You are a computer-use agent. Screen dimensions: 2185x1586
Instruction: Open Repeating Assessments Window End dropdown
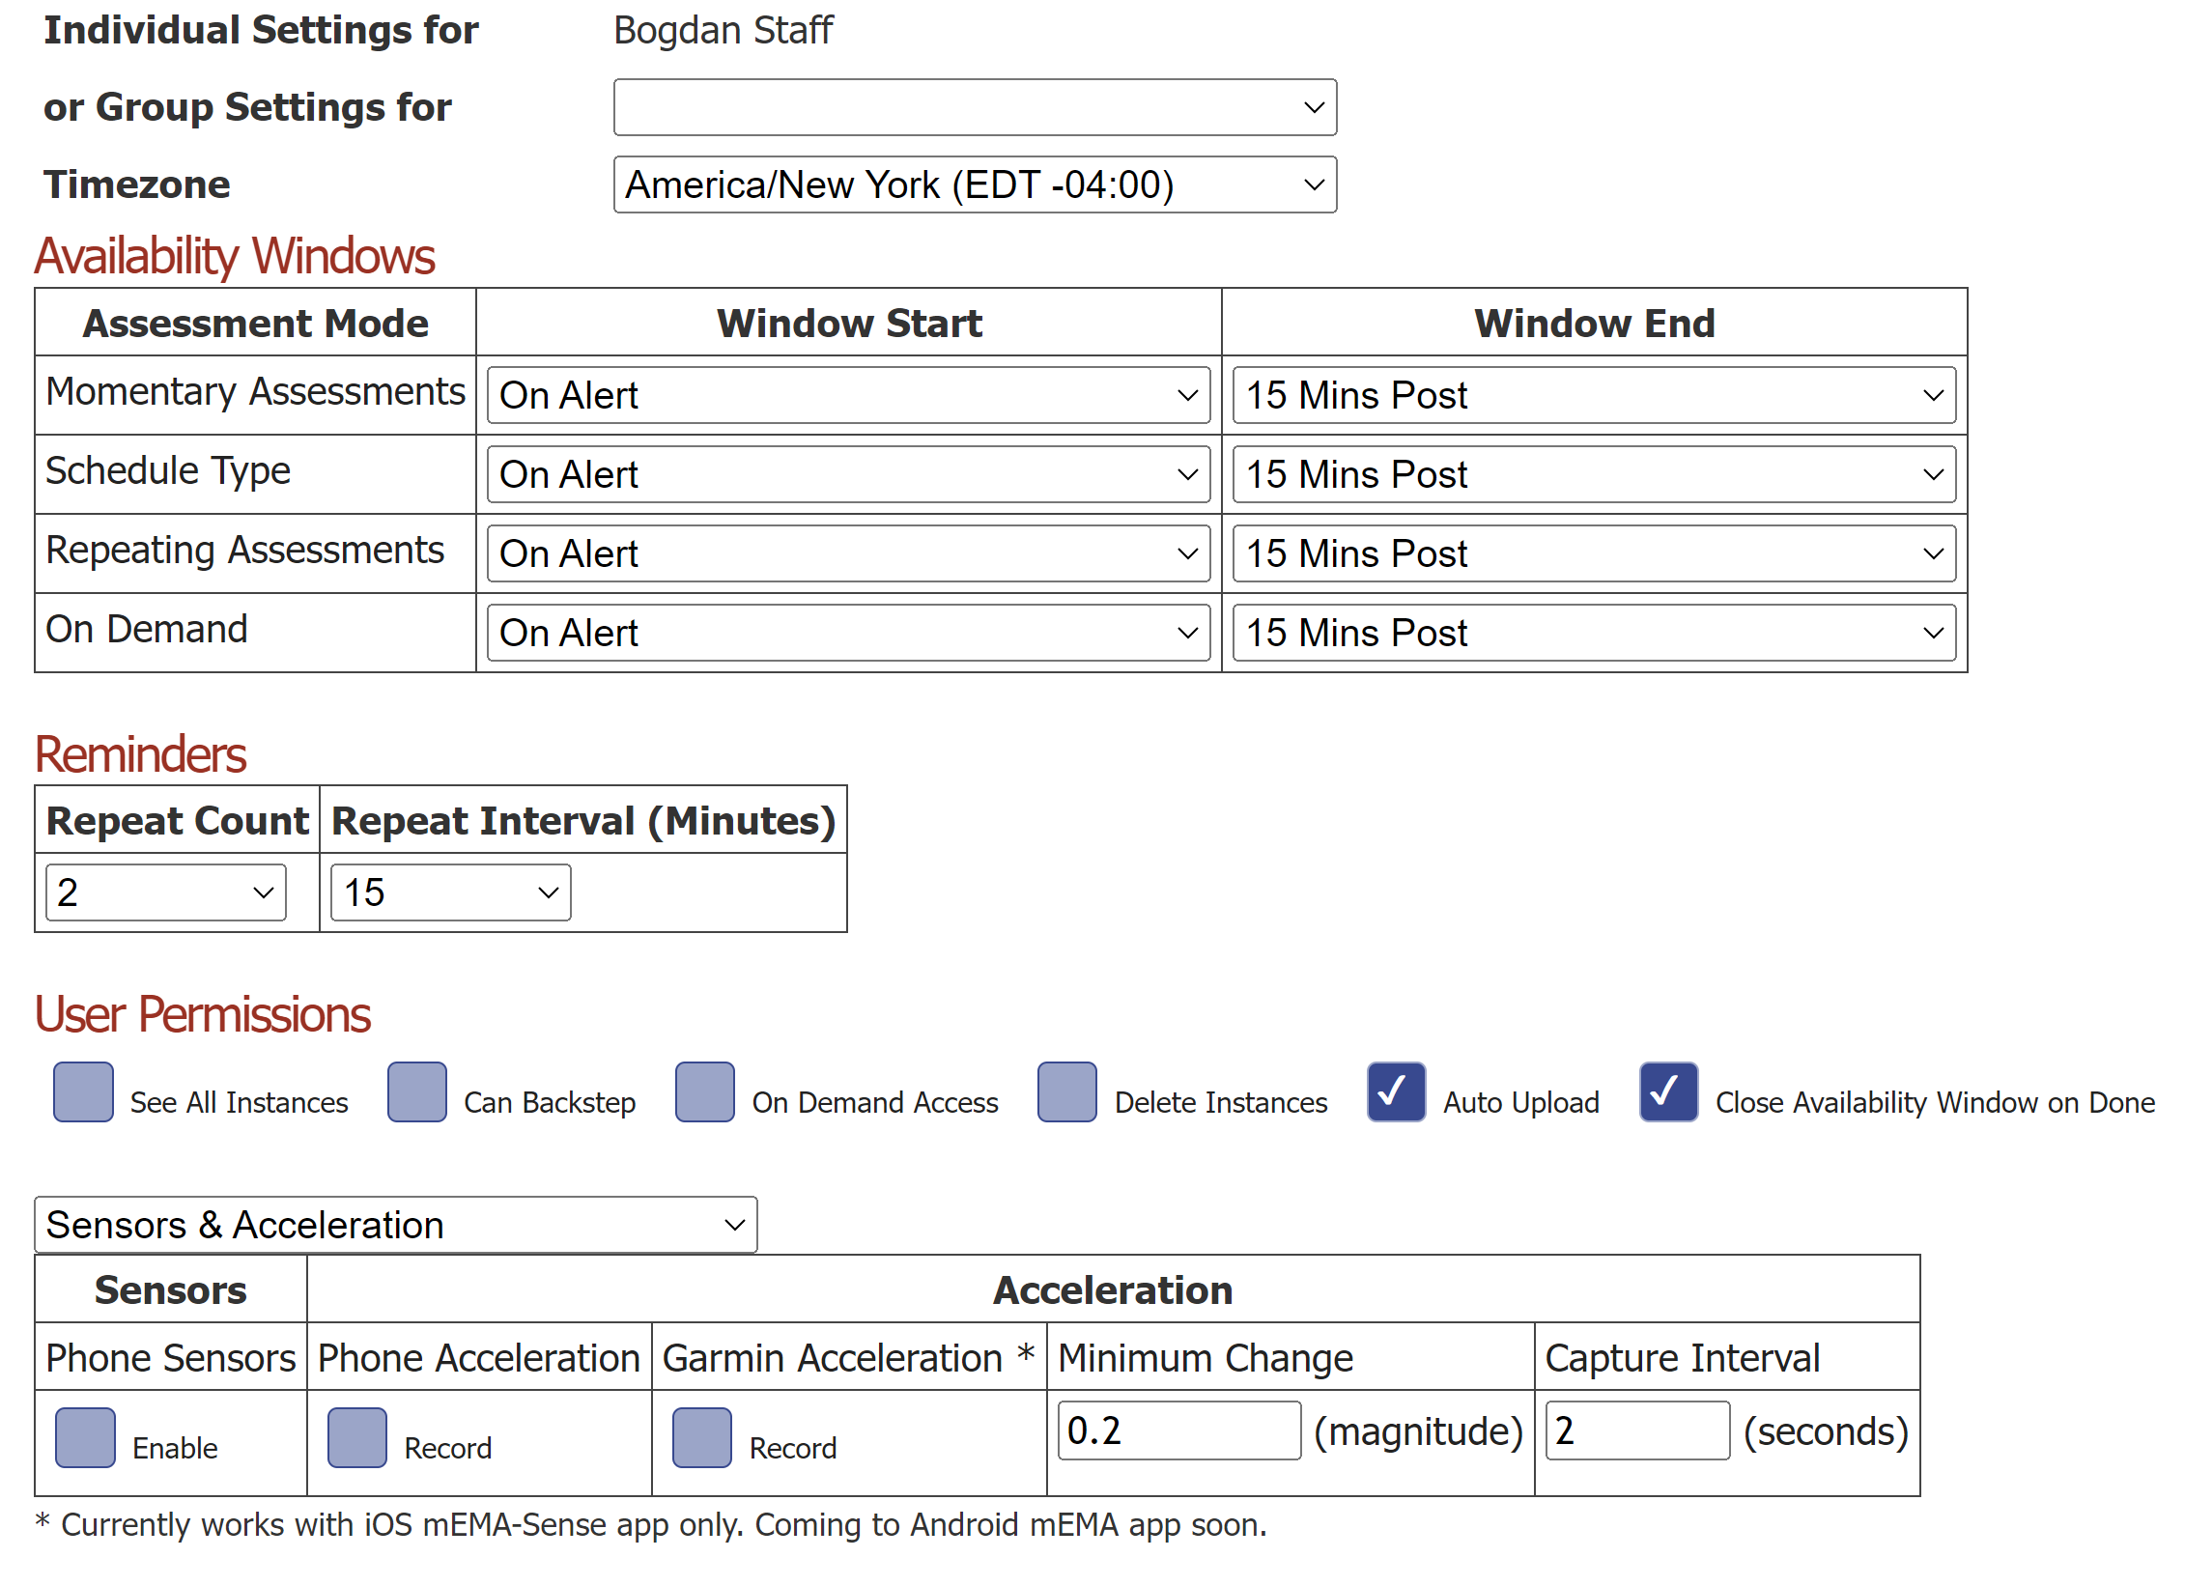tap(1594, 553)
